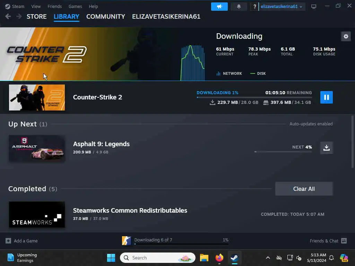The height and width of the screenshot is (266, 355).
Task: Open the View menu
Action: (x=36, y=6)
